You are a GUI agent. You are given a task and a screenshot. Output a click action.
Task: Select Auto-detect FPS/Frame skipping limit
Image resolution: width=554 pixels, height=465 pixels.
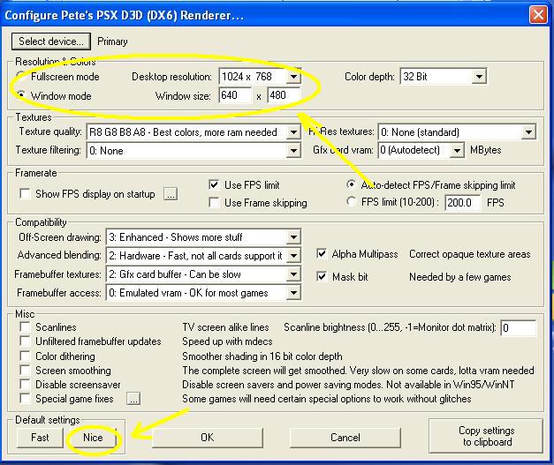pyautogui.click(x=351, y=184)
